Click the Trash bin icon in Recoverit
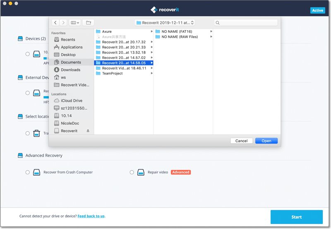The width and height of the screenshot is (331, 229). pos(36,133)
